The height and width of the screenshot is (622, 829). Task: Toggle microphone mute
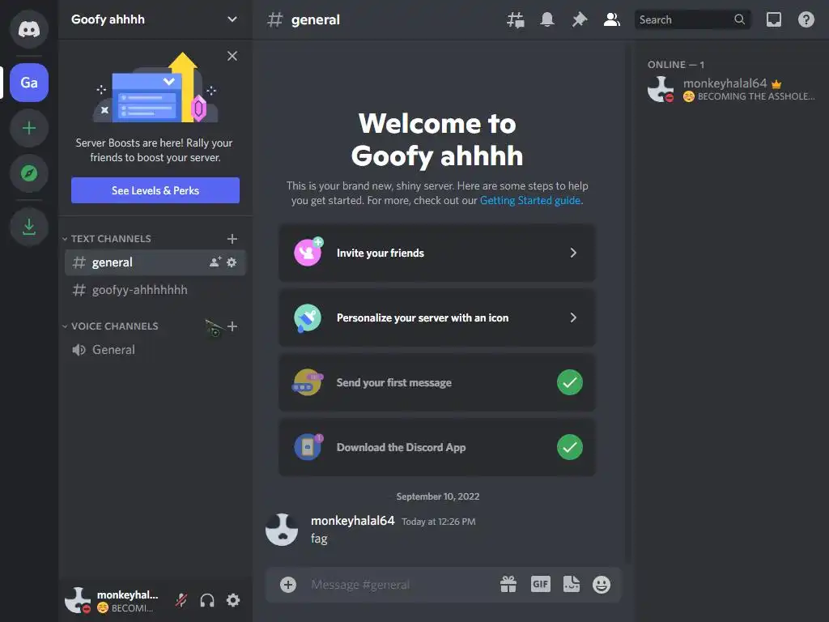[181, 600]
